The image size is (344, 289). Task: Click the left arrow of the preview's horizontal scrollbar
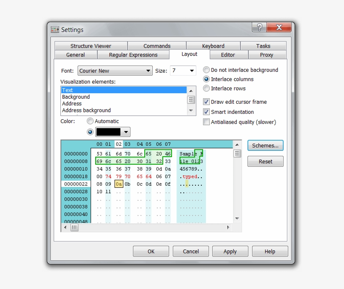point(65,227)
